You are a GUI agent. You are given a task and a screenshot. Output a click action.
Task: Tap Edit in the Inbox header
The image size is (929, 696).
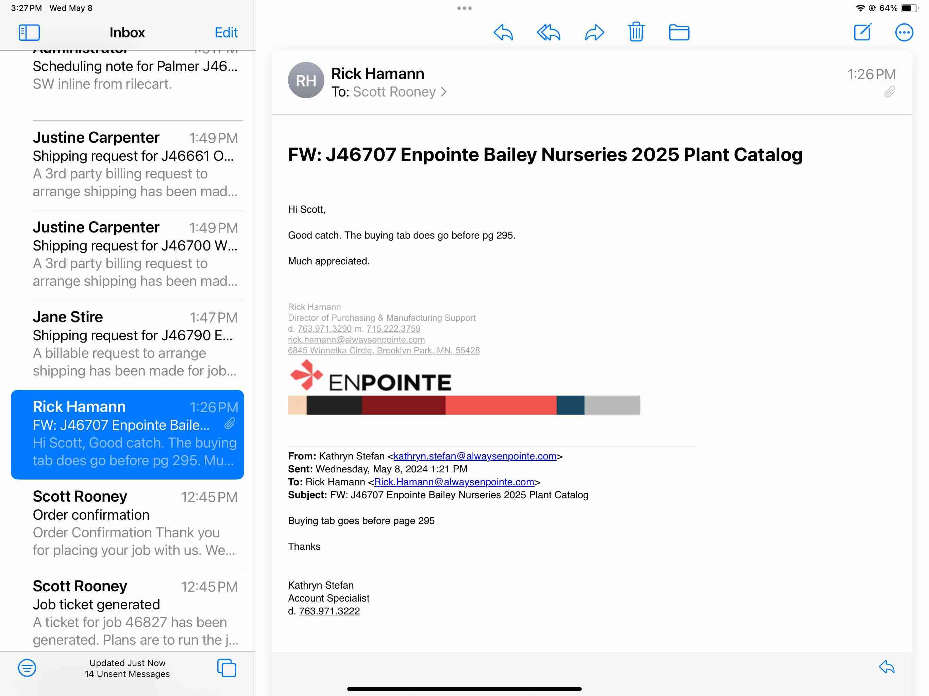click(226, 32)
